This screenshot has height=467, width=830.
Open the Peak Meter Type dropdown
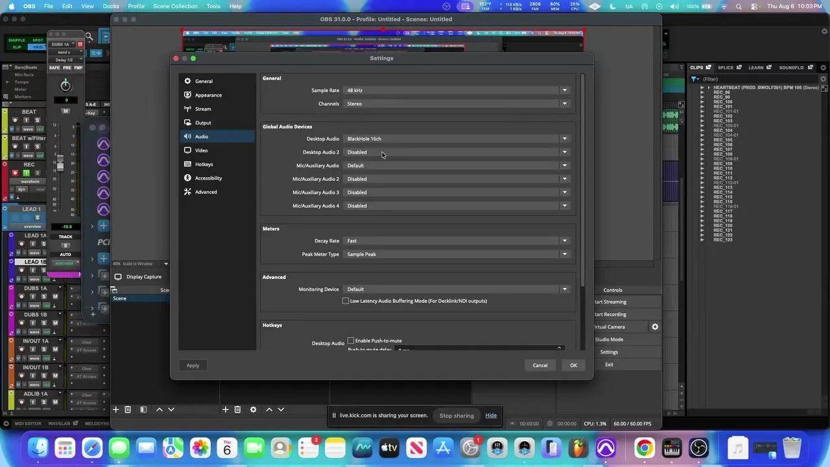point(457,254)
